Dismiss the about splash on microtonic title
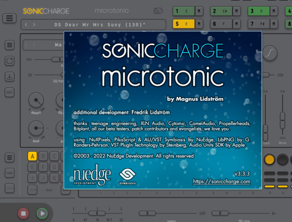The image size is (292, 222). tap(162, 76)
